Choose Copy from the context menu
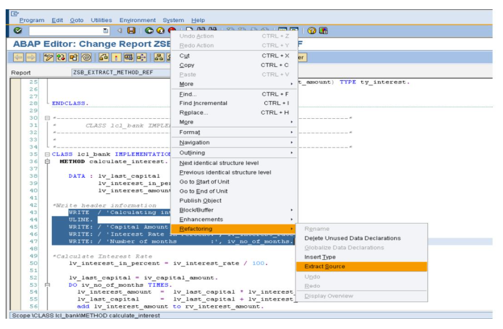This screenshot has height=329, width=503. pos(234,65)
